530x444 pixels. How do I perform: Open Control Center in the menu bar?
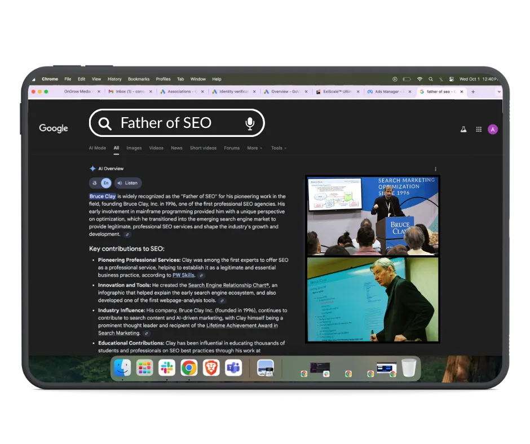pos(451,79)
